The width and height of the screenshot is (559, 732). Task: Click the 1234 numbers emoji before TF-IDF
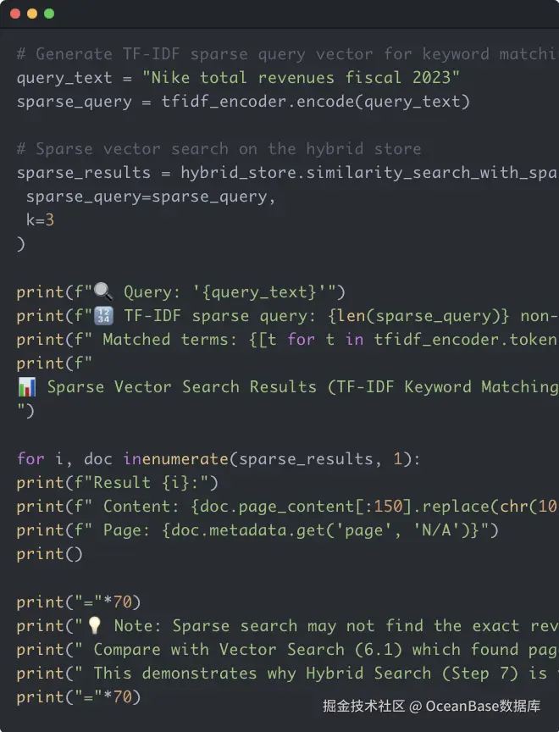[x=102, y=316]
